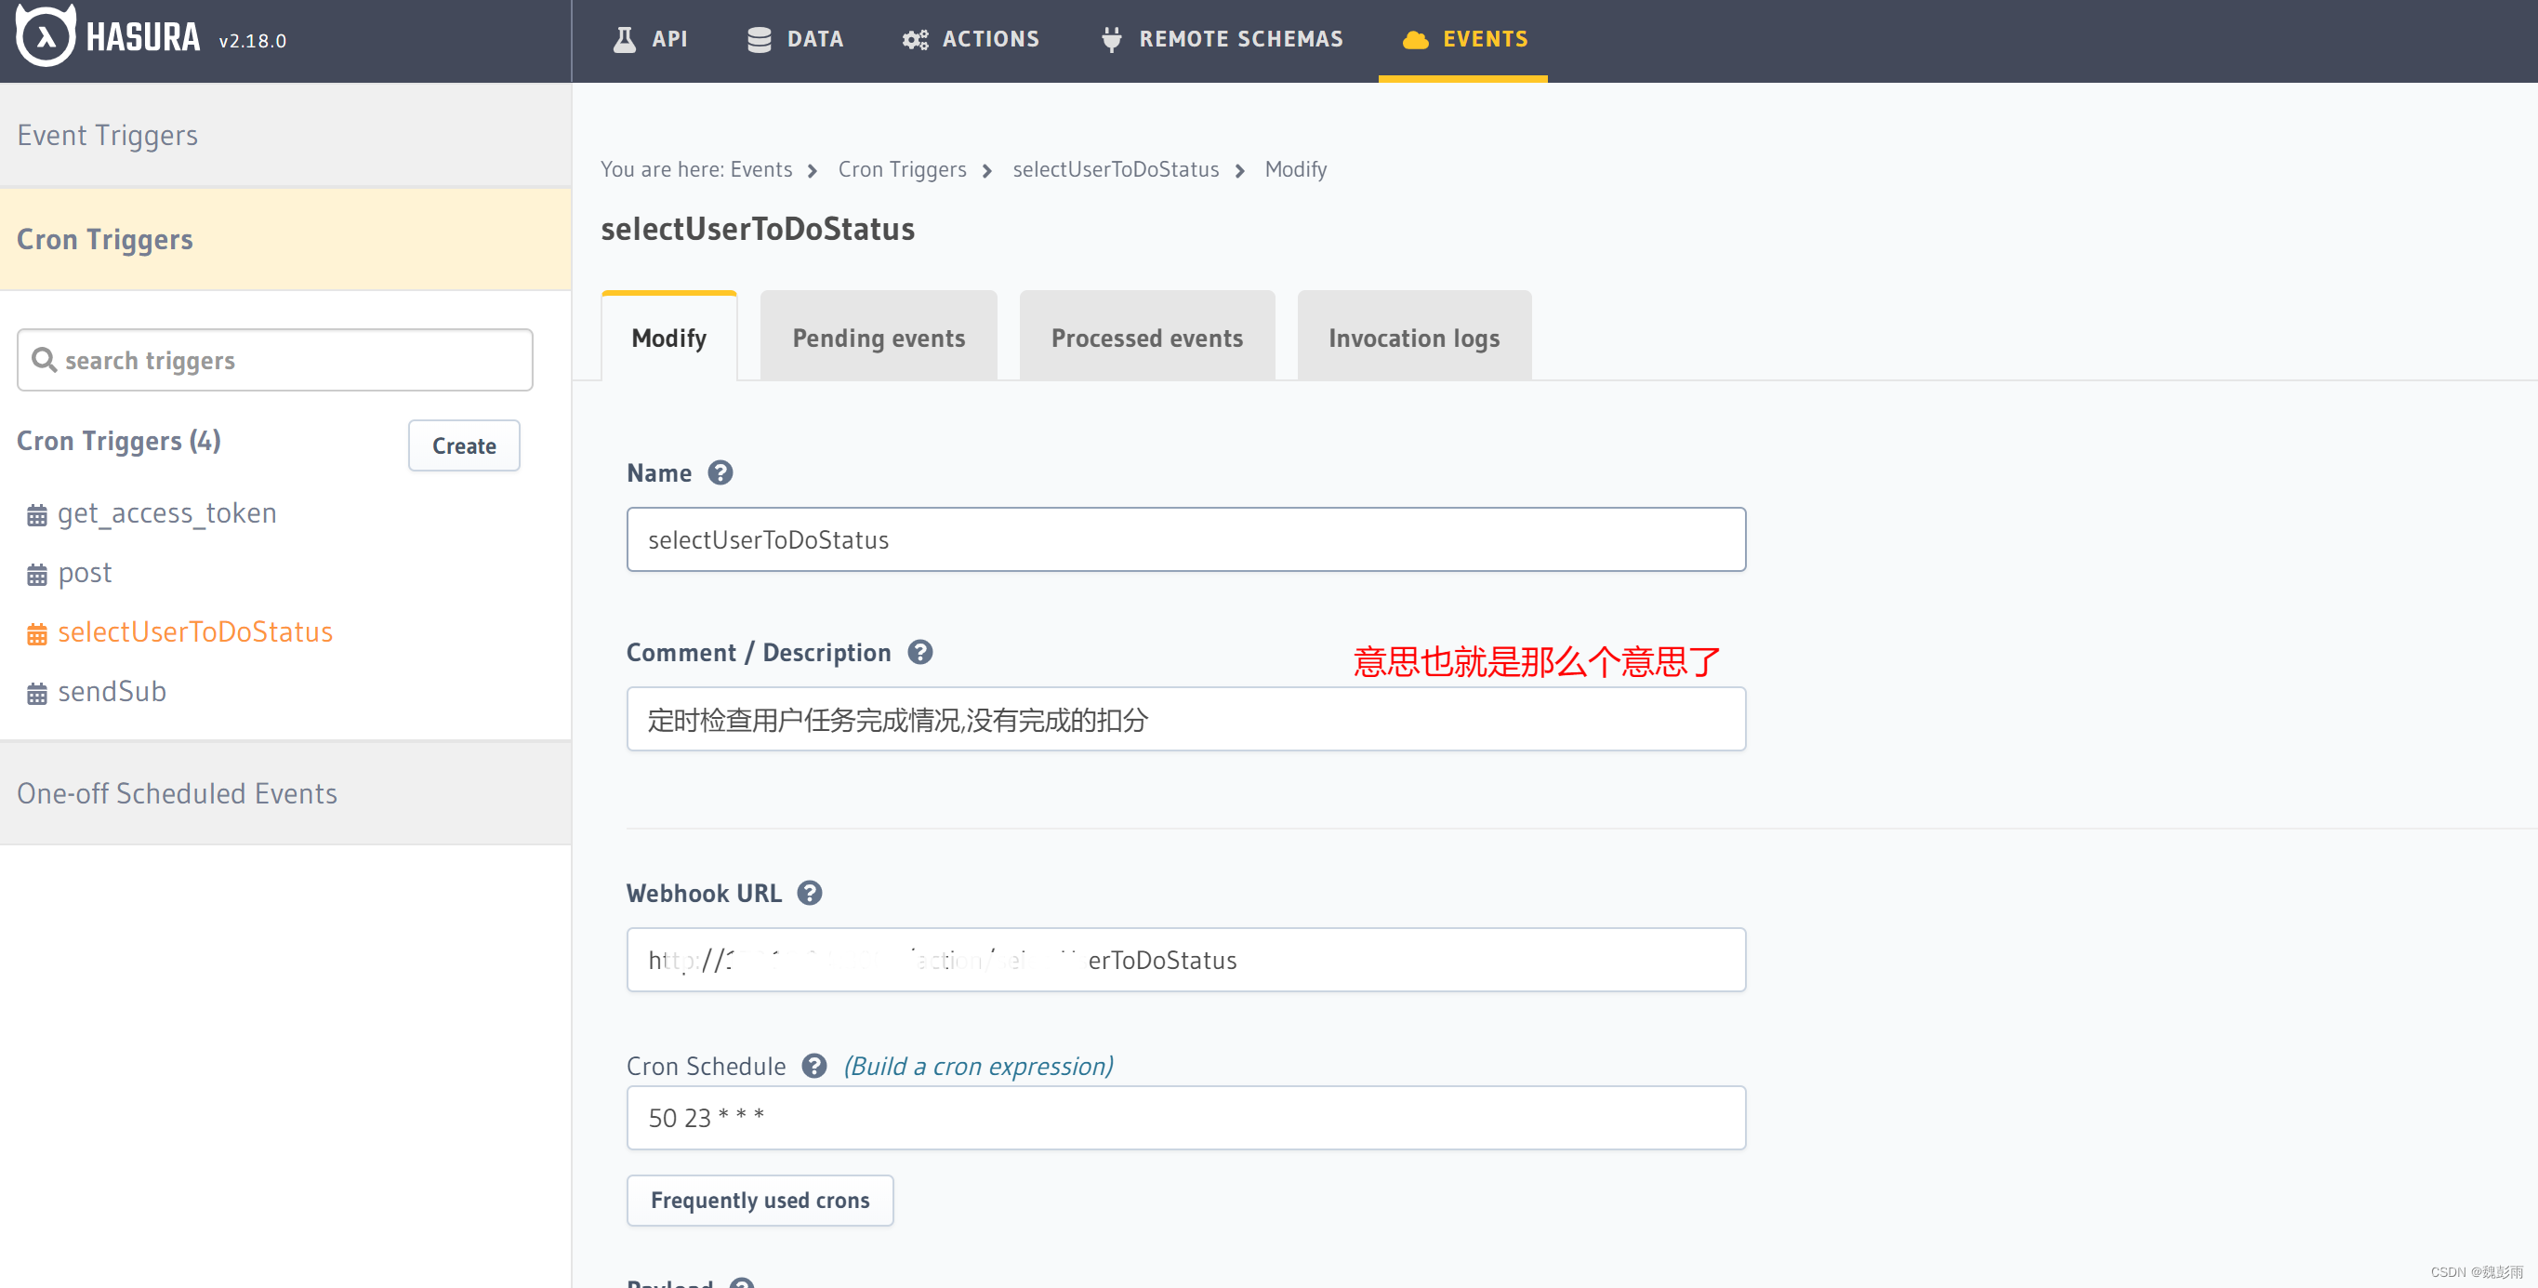The height and width of the screenshot is (1288, 2538).
Task: Open the Frequently used crons dropdown
Action: 760,1201
